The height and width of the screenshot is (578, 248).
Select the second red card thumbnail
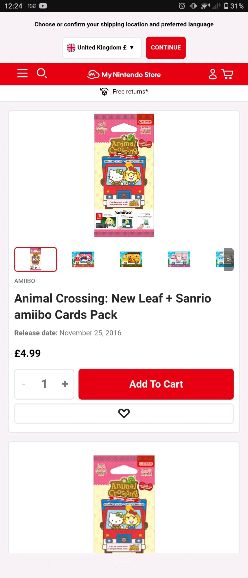click(x=83, y=259)
